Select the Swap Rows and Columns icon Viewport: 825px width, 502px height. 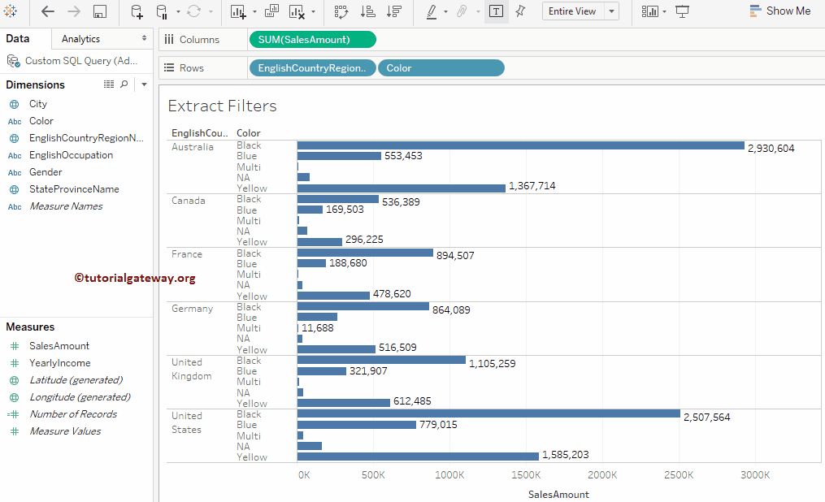point(341,11)
